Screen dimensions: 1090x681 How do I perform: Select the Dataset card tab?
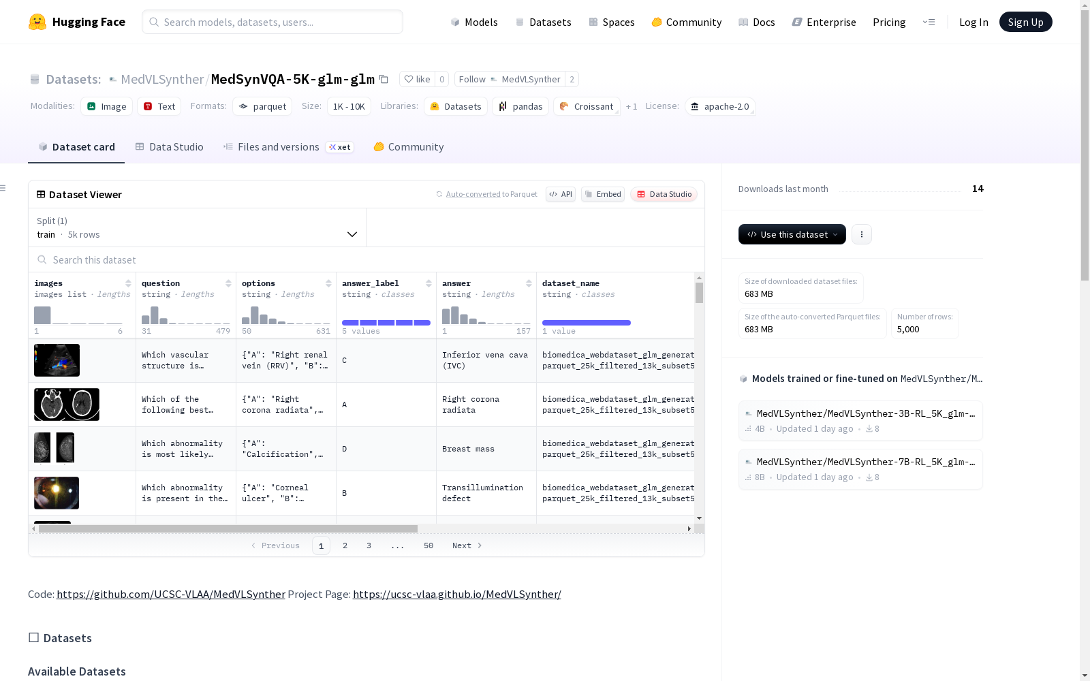coord(76,147)
